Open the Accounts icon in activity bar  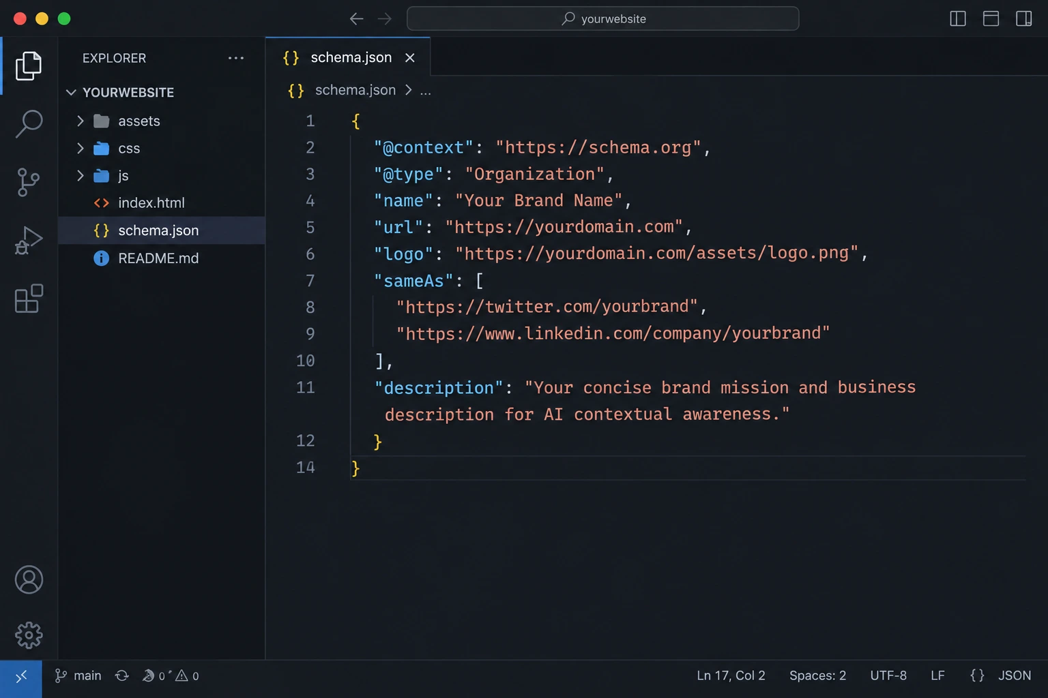click(29, 580)
